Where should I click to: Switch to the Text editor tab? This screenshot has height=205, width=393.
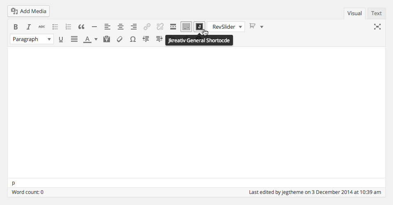click(x=376, y=14)
